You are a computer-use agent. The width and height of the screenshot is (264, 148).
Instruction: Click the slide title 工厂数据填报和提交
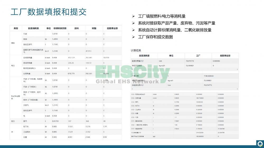48,12
